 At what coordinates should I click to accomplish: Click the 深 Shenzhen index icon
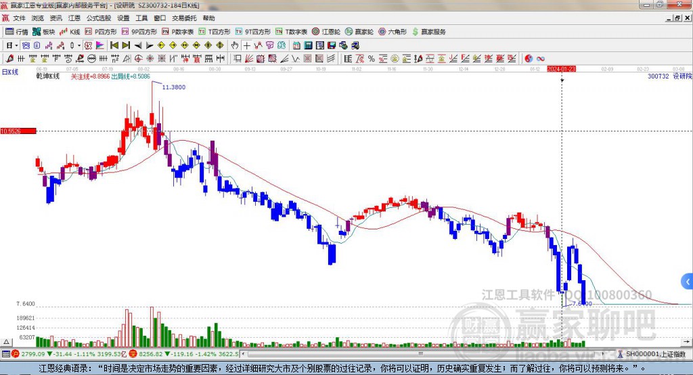[133, 354]
